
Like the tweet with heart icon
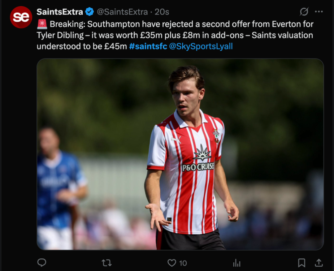coord(172,263)
